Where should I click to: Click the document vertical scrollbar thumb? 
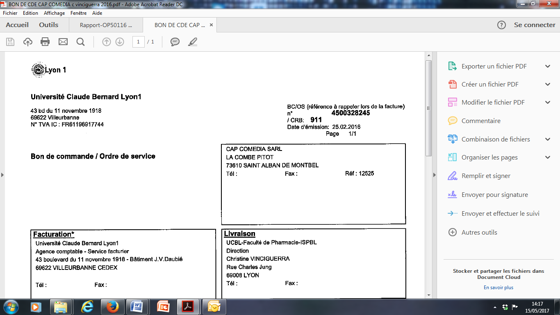click(429, 108)
